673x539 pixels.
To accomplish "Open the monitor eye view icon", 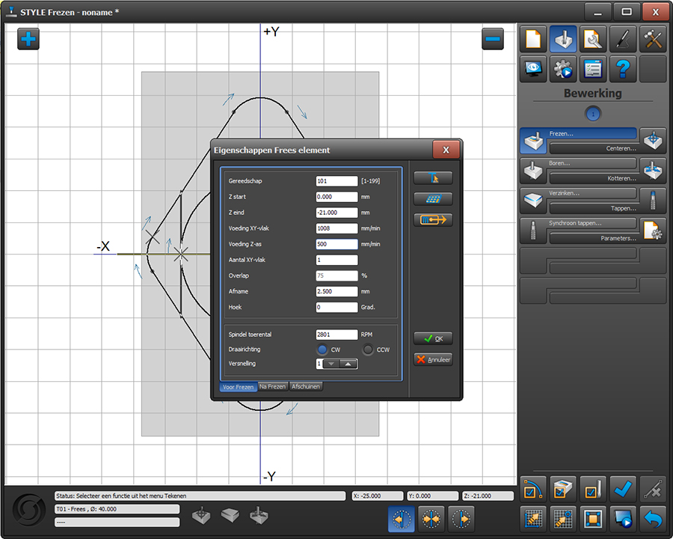I will tap(532, 69).
